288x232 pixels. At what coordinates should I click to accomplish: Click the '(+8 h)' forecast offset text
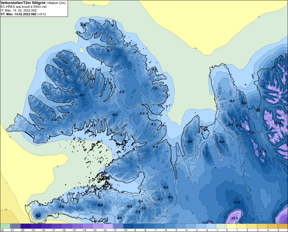(x=41, y=14)
